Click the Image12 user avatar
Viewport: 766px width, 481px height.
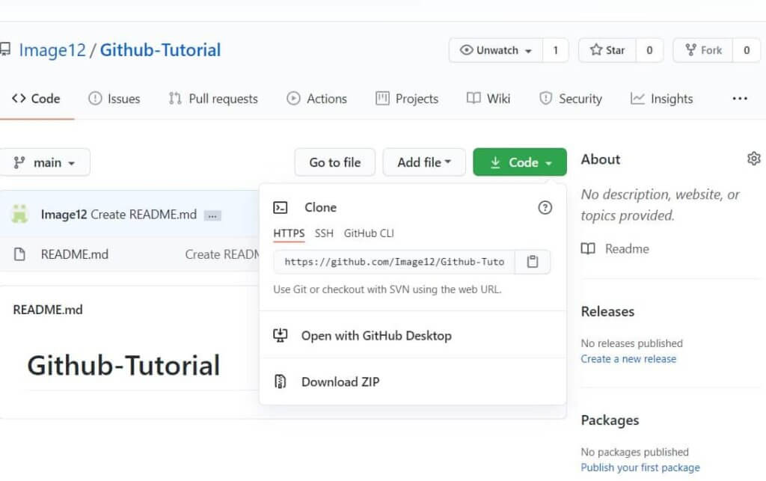[x=19, y=215]
